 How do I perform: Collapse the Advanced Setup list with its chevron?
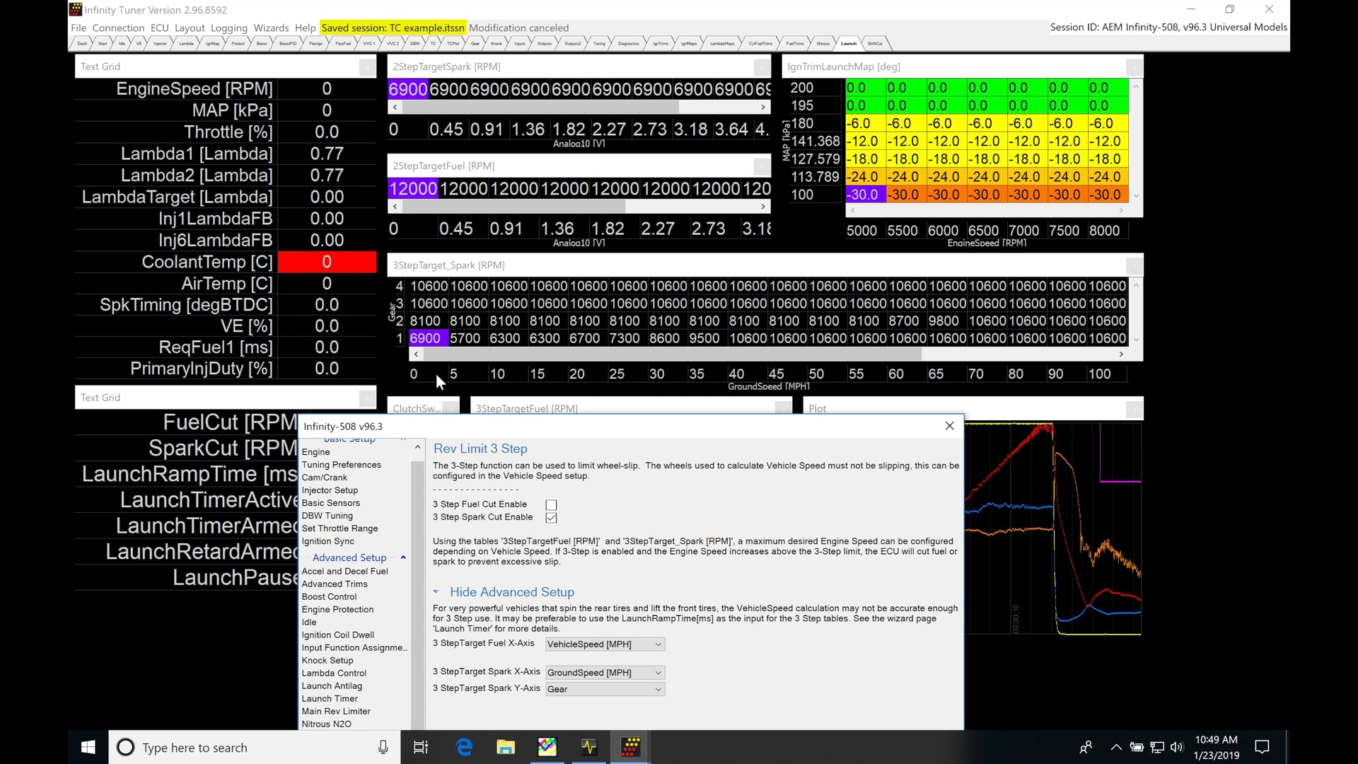[x=403, y=557]
